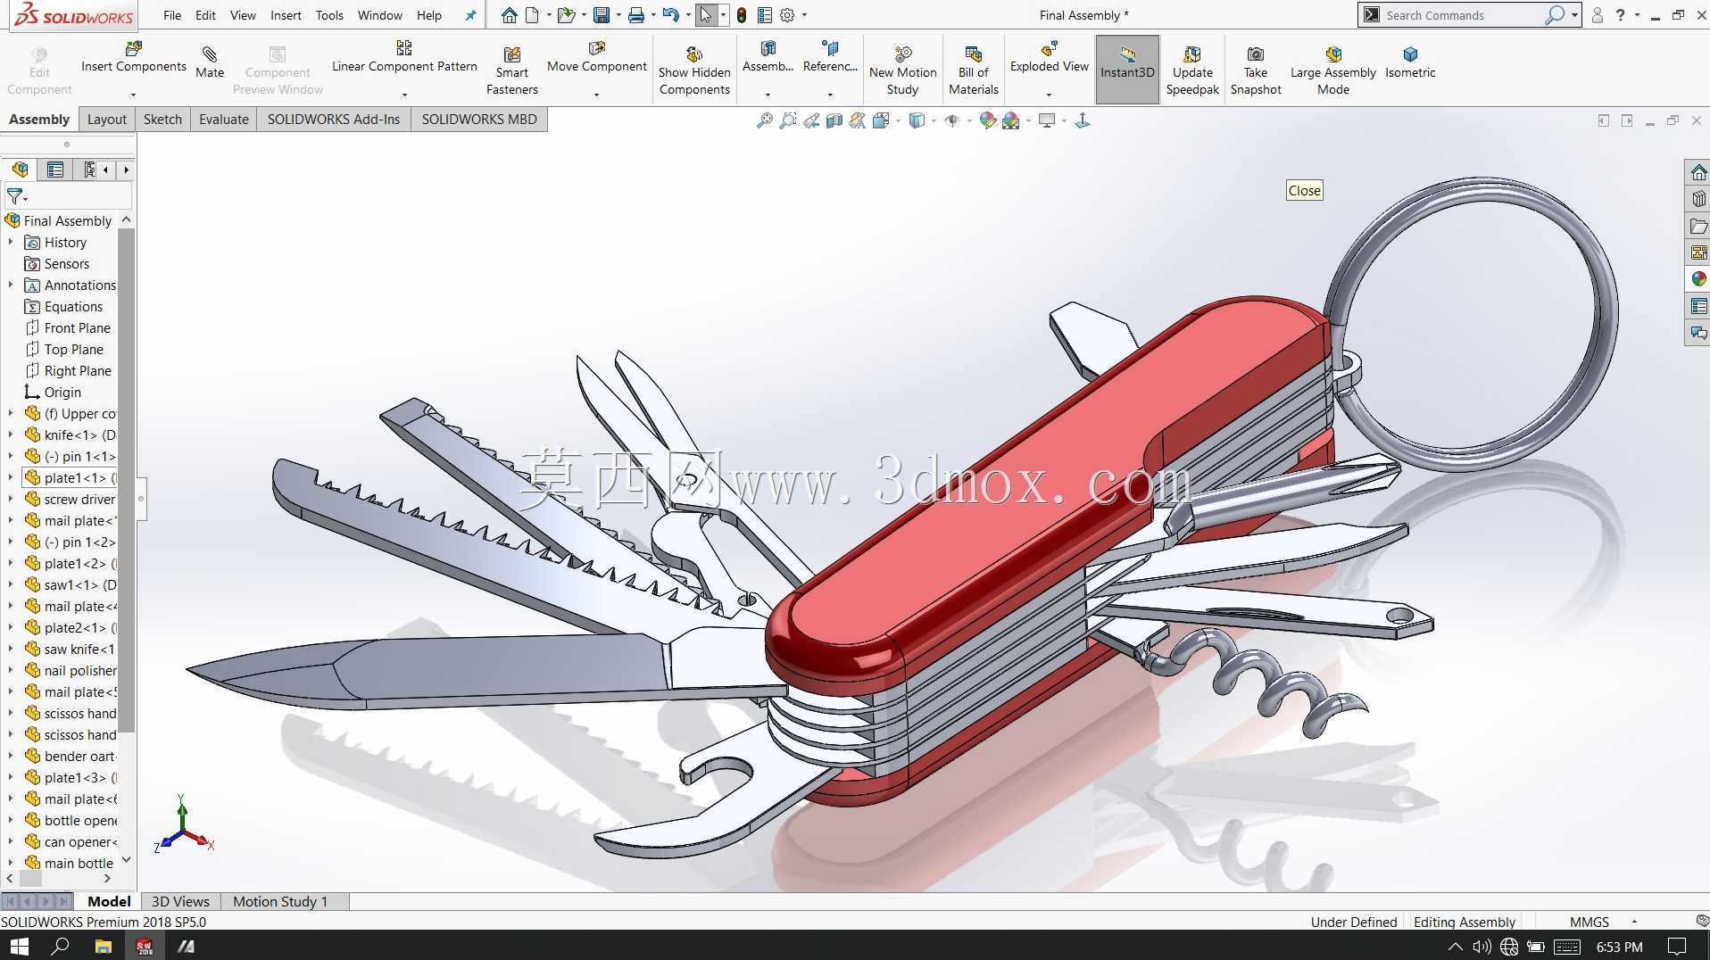
Task: Click the taskbar volume icon
Action: [x=1482, y=947]
